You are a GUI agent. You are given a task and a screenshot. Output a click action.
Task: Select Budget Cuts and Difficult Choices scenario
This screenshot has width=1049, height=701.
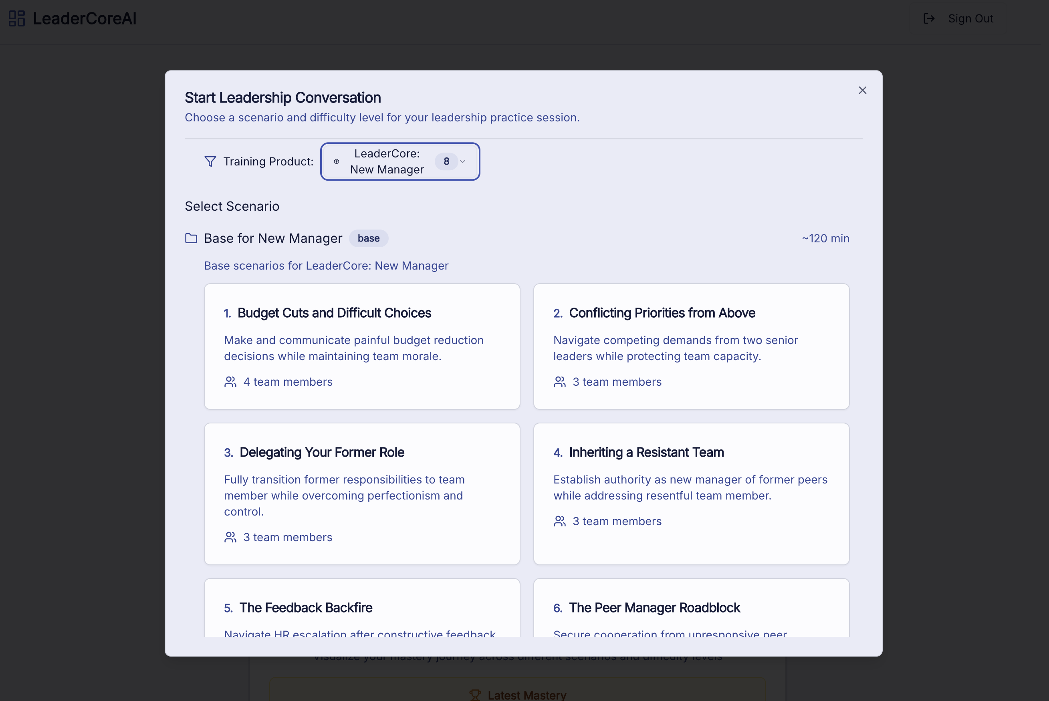(x=362, y=346)
